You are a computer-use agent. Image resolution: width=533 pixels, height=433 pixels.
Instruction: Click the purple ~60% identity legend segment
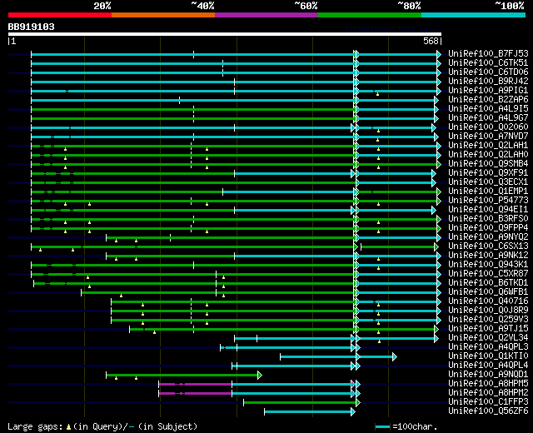(x=266, y=15)
